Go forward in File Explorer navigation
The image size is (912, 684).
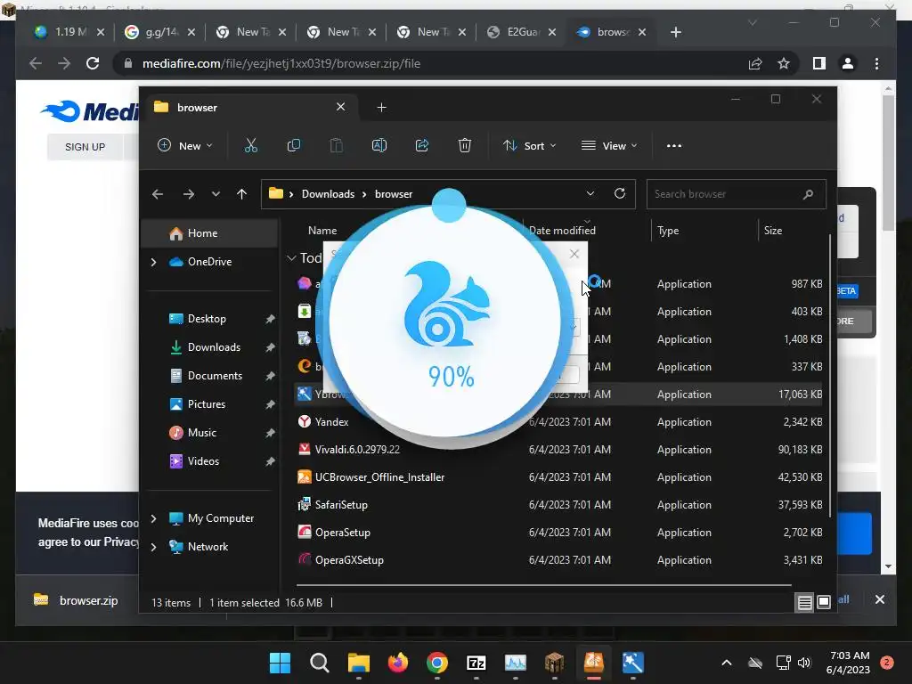click(x=189, y=194)
